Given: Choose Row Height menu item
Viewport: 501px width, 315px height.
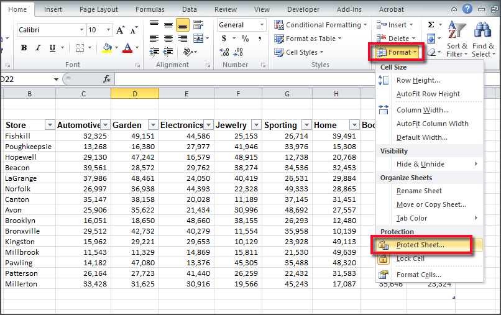Looking at the screenshot, I should tap(429, 80).
